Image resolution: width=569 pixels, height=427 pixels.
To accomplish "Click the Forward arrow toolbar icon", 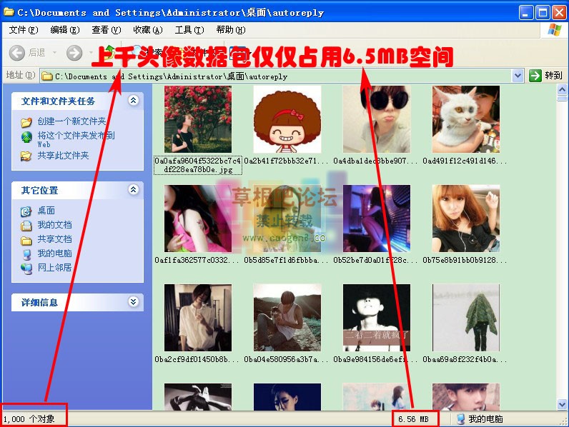I will click(x=74, y=53).
